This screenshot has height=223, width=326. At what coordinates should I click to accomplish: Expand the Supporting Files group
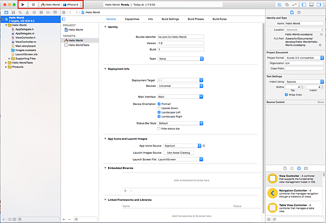click(x=9, y=59)
